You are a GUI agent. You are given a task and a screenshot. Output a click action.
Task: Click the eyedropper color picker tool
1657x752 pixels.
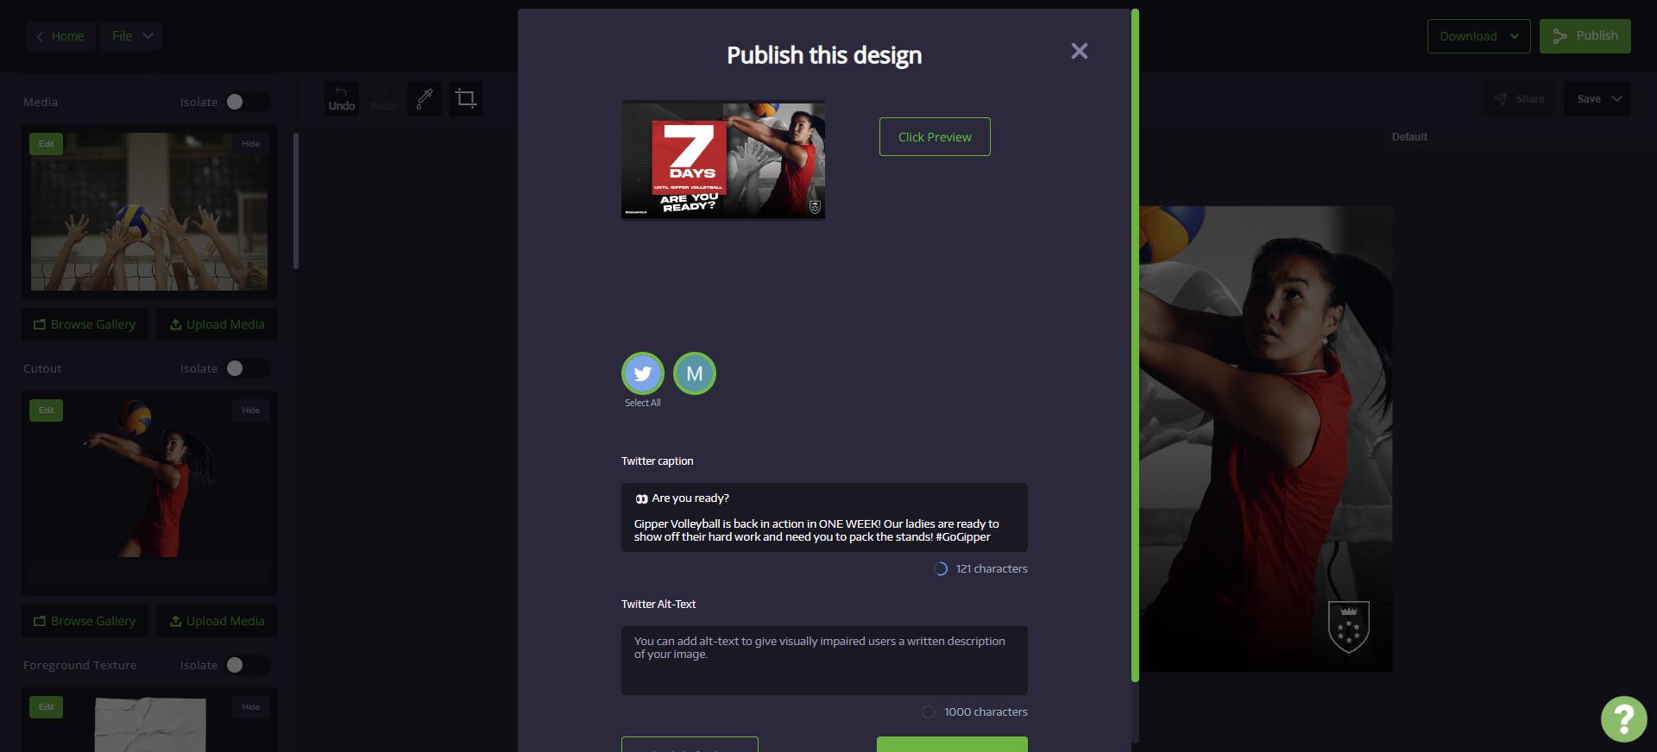[x=424, y=99]
